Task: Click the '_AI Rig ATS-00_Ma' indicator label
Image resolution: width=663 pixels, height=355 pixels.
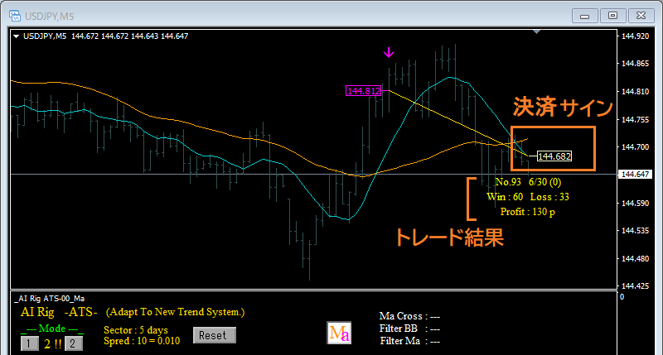Action: [x=49, y=299]
